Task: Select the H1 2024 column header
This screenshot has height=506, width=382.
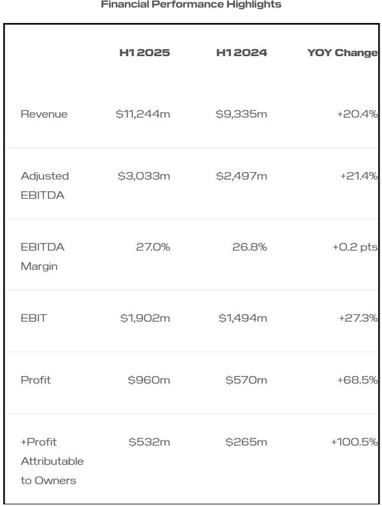Action: [241, 53]
